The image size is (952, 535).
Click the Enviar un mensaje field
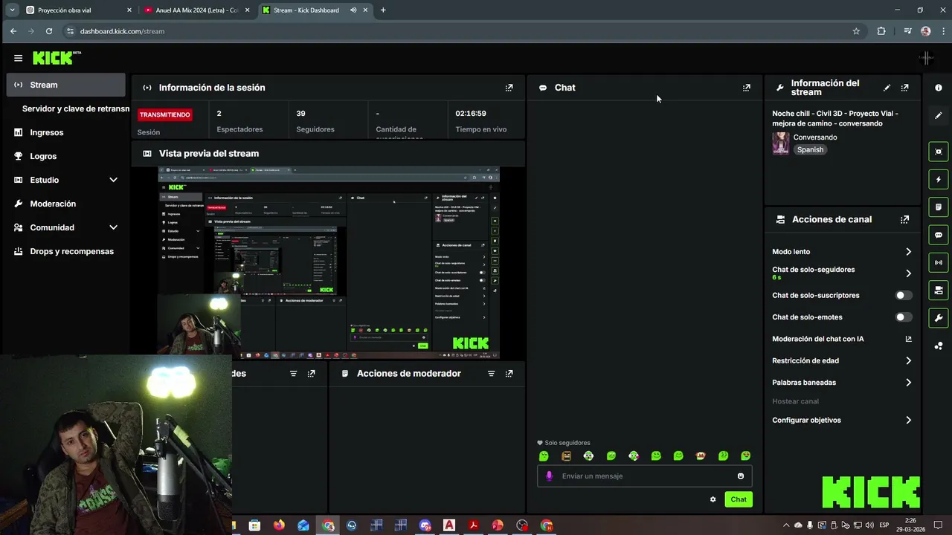645,476
